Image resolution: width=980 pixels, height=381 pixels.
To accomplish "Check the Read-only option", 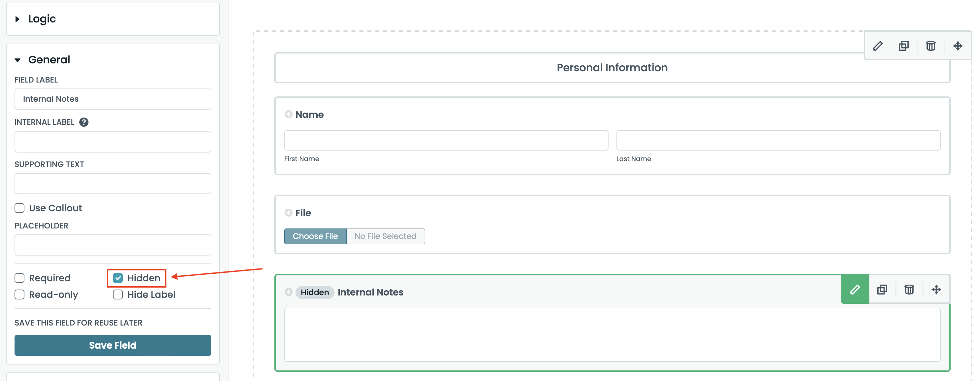I will pos(19,294).
